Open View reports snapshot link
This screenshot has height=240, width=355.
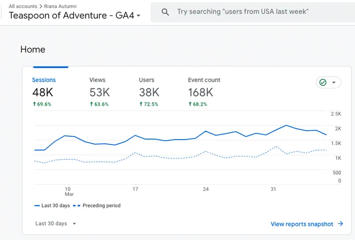coord(302,224)
